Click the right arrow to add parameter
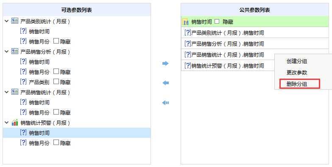 click(x=165, y=63)
